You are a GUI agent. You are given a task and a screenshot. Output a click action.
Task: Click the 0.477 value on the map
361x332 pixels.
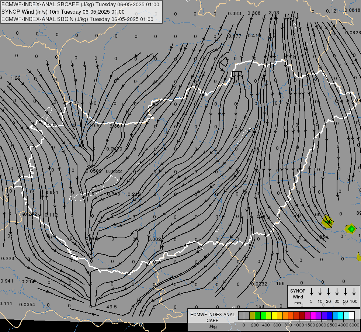click(235, 36)
